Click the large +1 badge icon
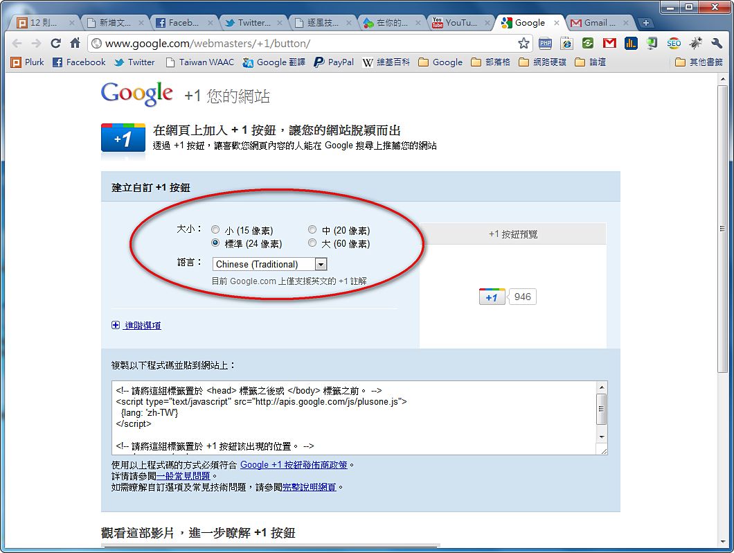 click(123, 138)
